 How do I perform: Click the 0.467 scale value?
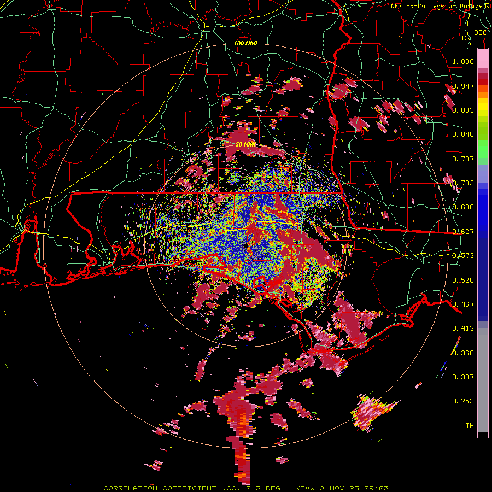pyautogui.click(x=463, y=304)
